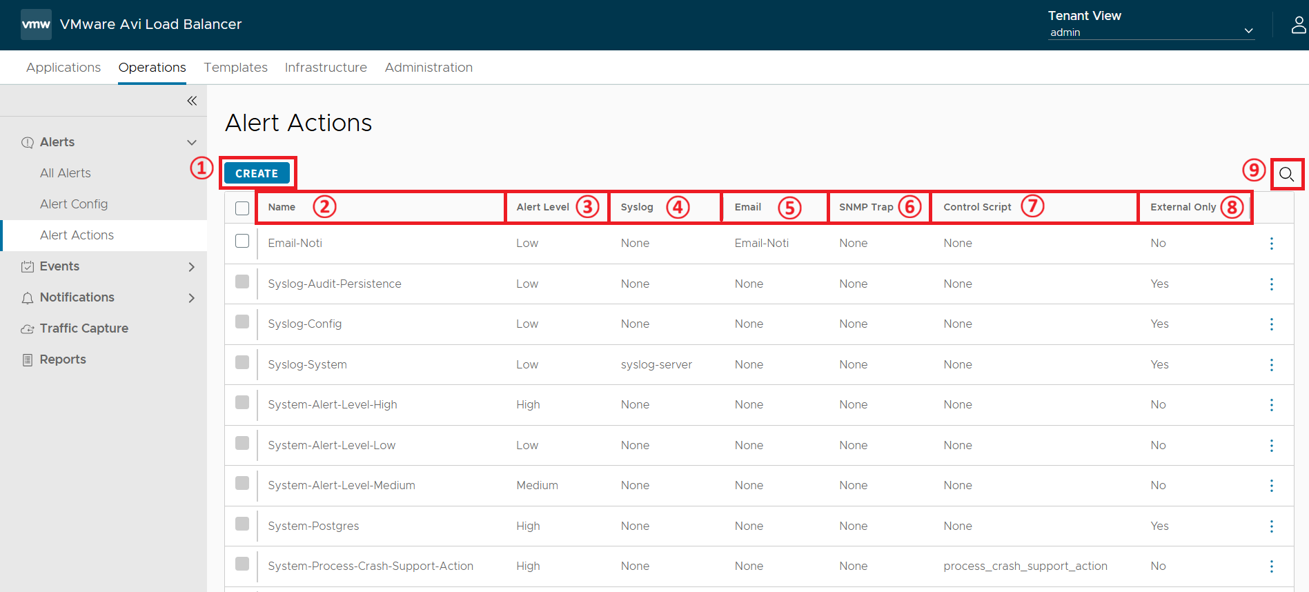Open row actions menu for System-Alert-Level-Medium
This screenshot has width=1309, height=592.
click(x=1271, y=486)
